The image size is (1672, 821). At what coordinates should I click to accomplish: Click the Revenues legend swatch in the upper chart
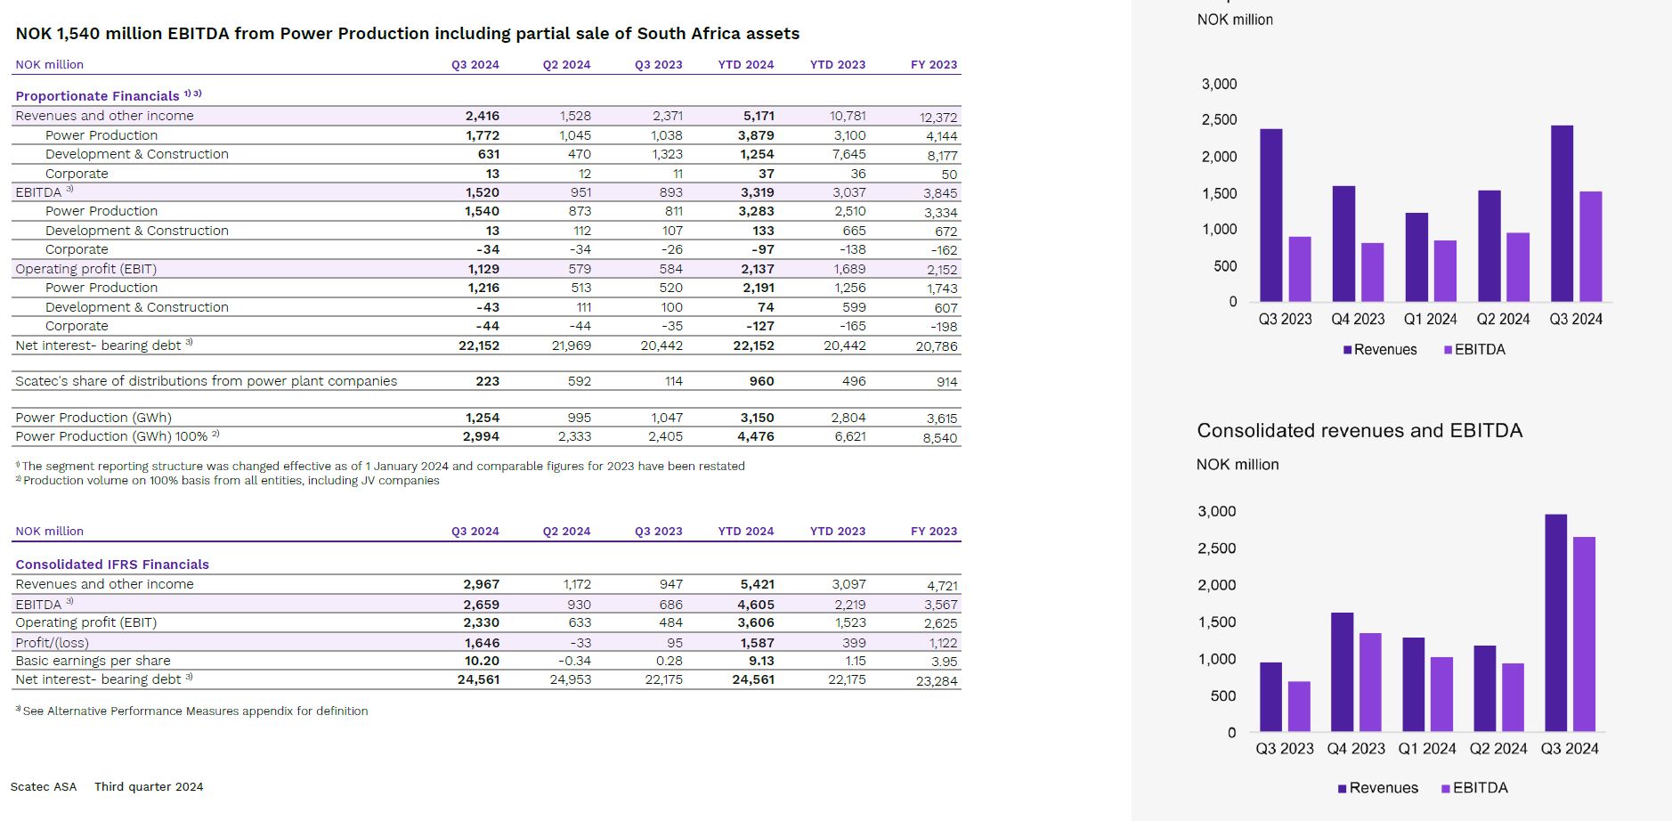pyautogui.click(x=1347, y=350)
